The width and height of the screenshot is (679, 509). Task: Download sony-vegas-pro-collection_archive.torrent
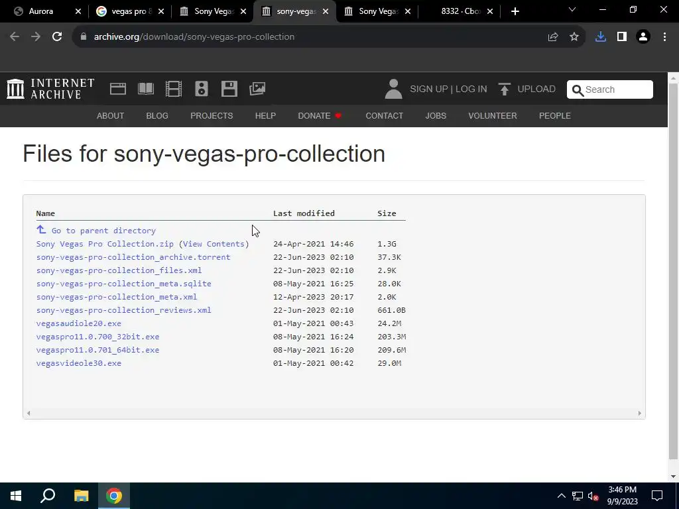click(133, 257)
